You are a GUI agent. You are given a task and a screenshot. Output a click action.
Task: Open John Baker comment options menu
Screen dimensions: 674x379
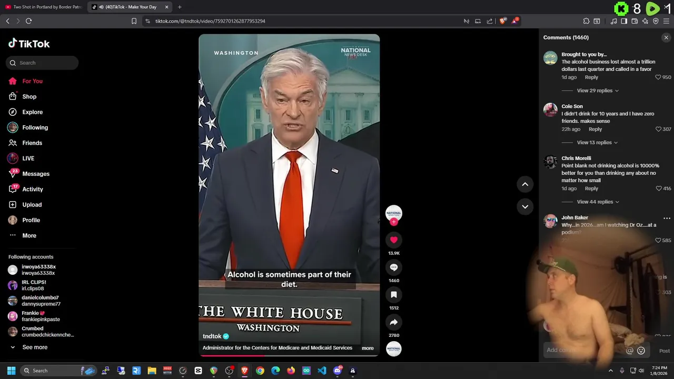[667, 218]
